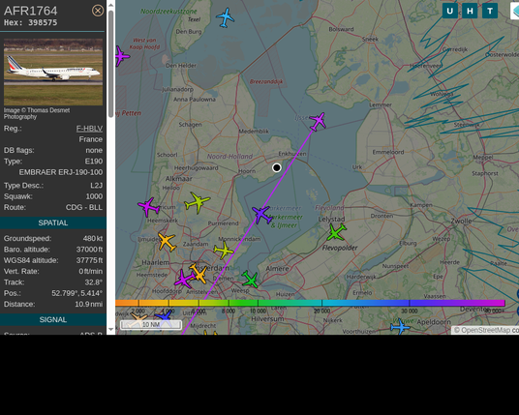Click the EMBRAER ERJ-190-100 description
This screenshot has width=519, height=415.
coord(61,172)
